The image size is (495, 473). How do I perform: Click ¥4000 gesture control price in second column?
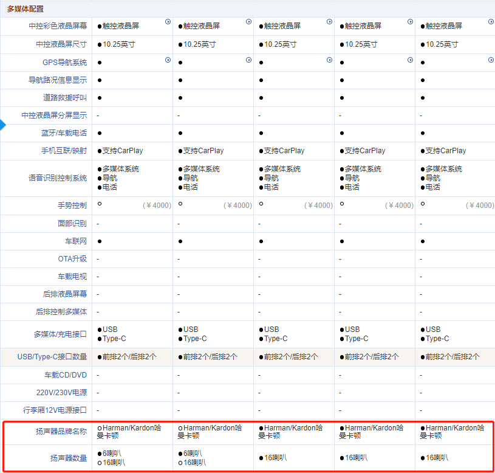coord(237,205)
